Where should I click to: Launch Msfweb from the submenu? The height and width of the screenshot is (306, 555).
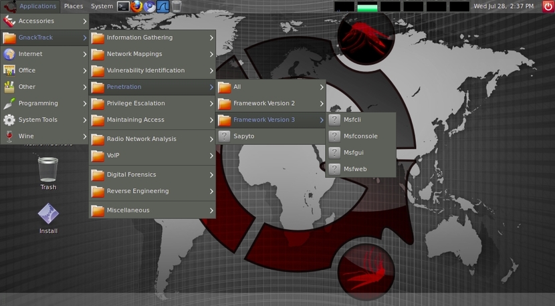360,169
